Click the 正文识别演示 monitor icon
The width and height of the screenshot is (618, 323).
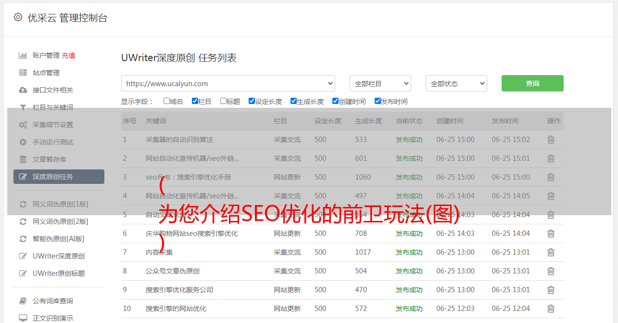[x=23, y=318]
